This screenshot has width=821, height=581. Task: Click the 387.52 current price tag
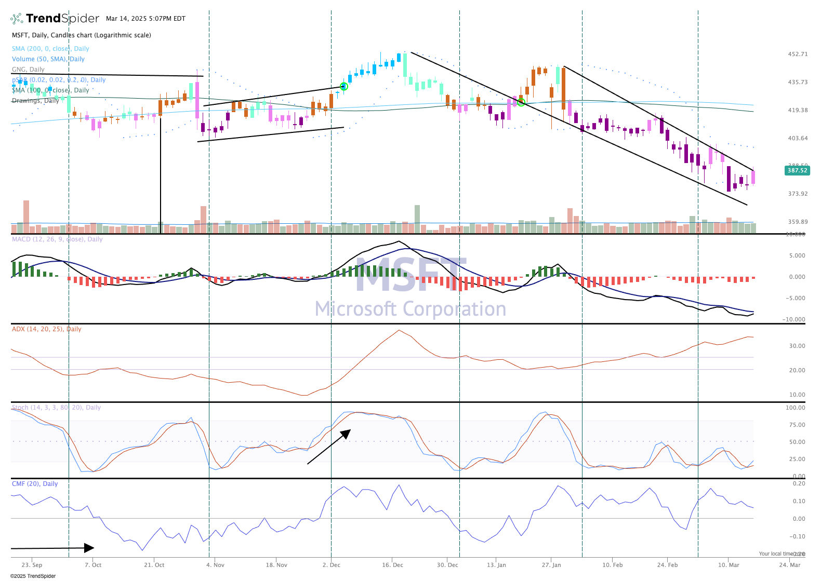click(x=797, y=170)
